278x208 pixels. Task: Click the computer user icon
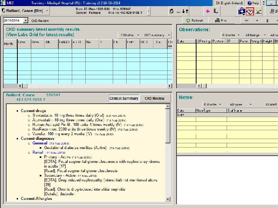coord(272,11)
